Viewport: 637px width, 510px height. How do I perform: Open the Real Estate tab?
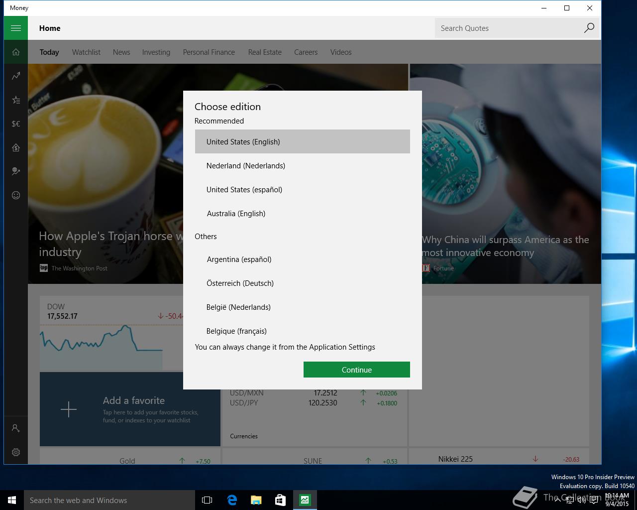pos(265,52)
